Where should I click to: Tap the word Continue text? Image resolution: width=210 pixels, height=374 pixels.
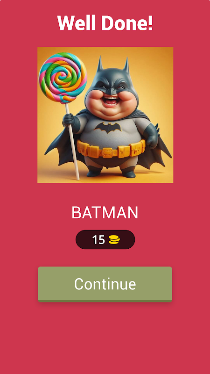coord(105,284)
